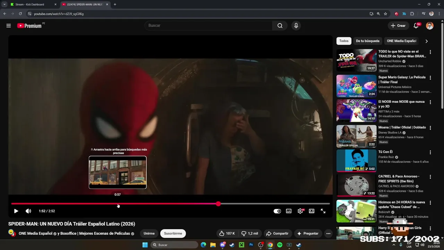
Task: Open the Windows Start menu
Action: click(145, 245)
